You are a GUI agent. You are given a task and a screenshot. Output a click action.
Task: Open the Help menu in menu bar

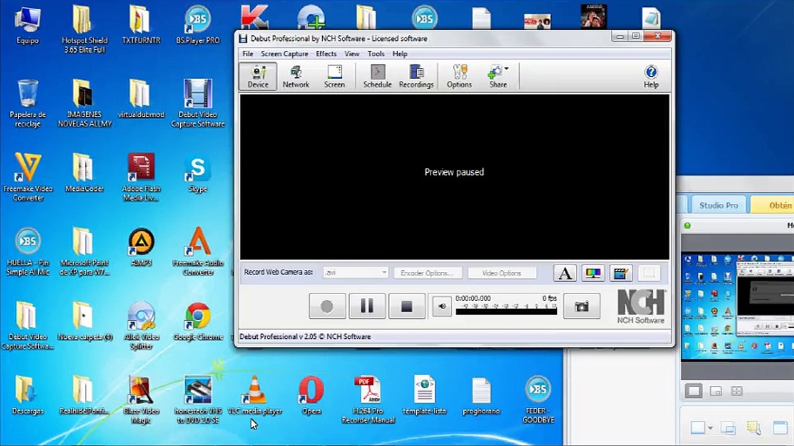pyautogui.click(x=400, y=54)
